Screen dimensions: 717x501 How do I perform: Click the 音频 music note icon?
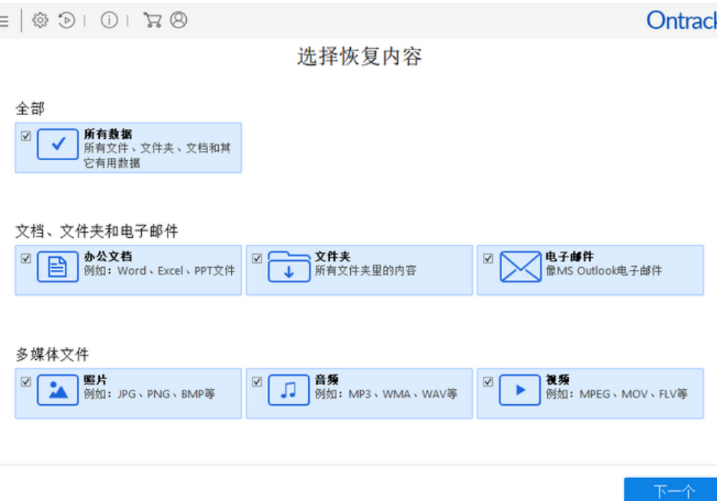coord(289,390)
